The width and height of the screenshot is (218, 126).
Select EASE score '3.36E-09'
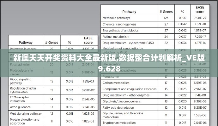(200, 71)
